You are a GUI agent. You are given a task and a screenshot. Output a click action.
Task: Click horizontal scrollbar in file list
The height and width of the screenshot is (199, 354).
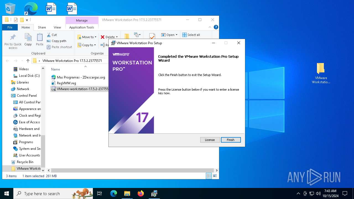coord(132,170)
